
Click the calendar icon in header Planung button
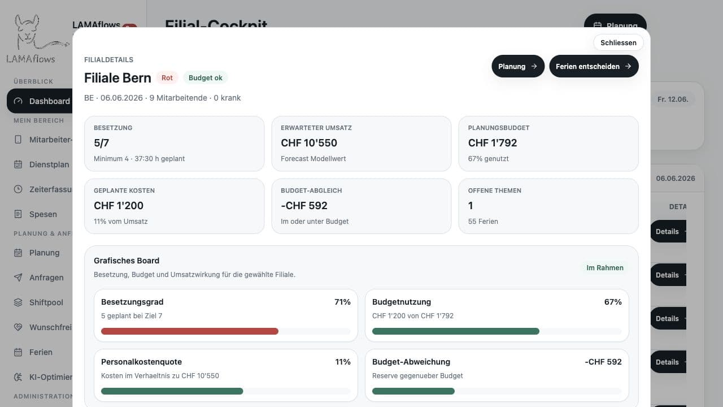tap(598, 25)
